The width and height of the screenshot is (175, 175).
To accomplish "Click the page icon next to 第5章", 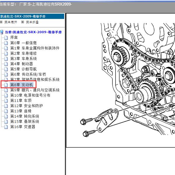I will 6,69.
